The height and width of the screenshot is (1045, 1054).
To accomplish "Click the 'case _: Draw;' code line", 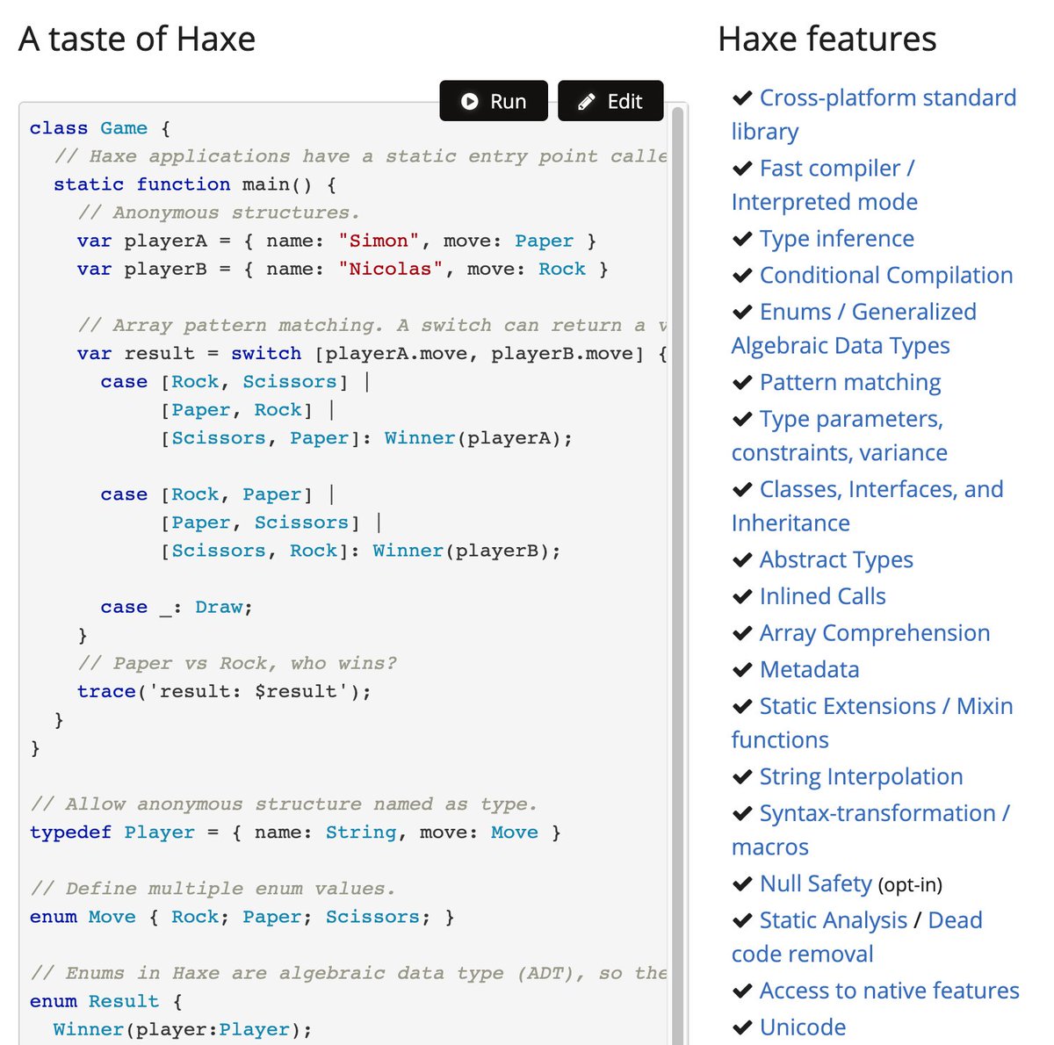I will (x=177, y=607).
